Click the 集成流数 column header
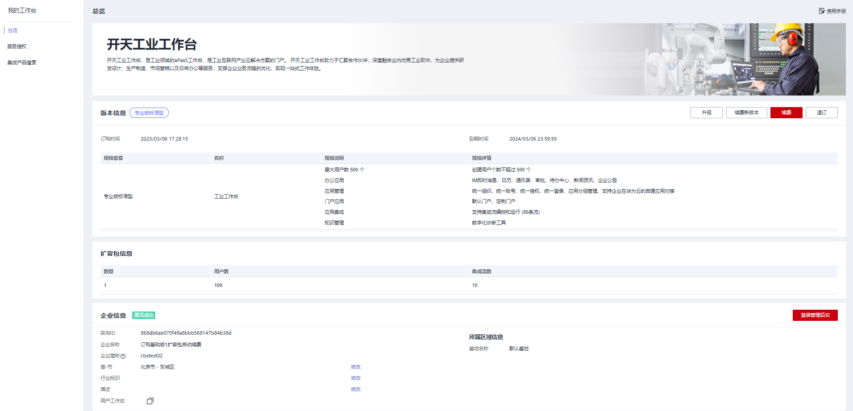Image resolution: width=853 pixels, height=411 pixels. [482, 271]
